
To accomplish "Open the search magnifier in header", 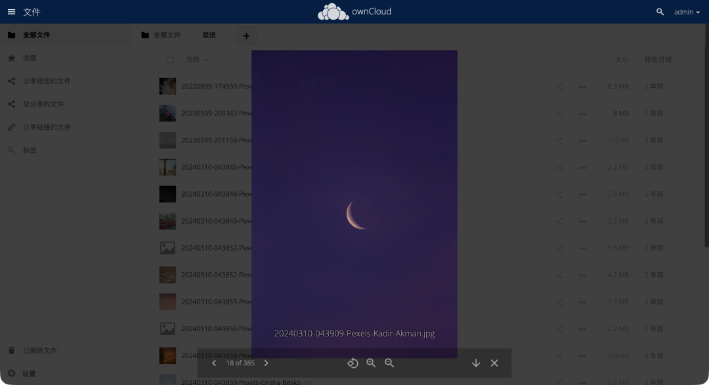I will click(x=660, y=12).
